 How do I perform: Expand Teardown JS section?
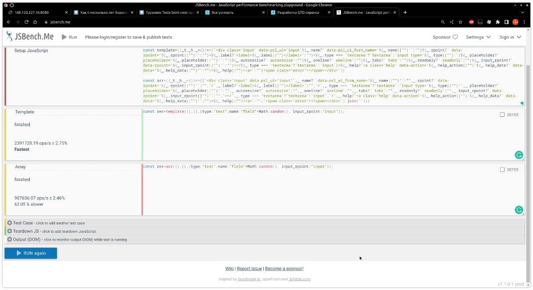[x=10, y=231]
